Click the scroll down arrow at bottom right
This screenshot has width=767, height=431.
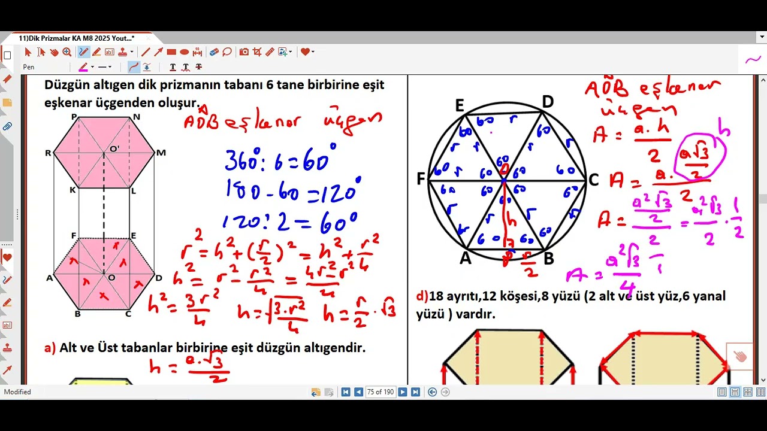pos(762,380)
